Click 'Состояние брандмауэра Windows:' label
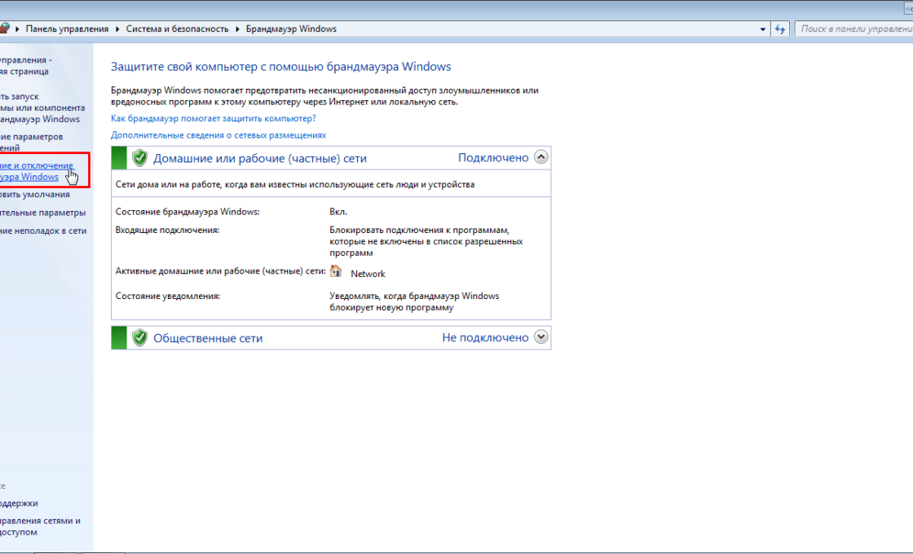913x554 pixels. [x=187, y=212]
